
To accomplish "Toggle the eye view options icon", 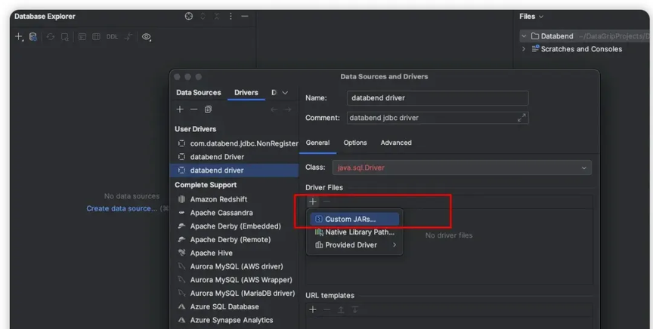I will 146,37.
